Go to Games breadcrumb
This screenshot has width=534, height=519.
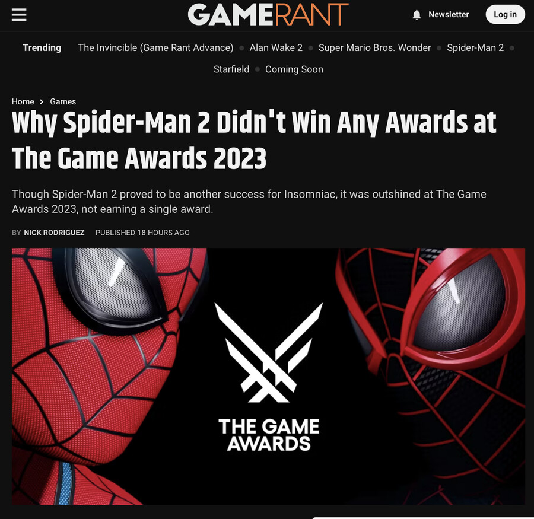pyautogui.click(x=63, y=102)
